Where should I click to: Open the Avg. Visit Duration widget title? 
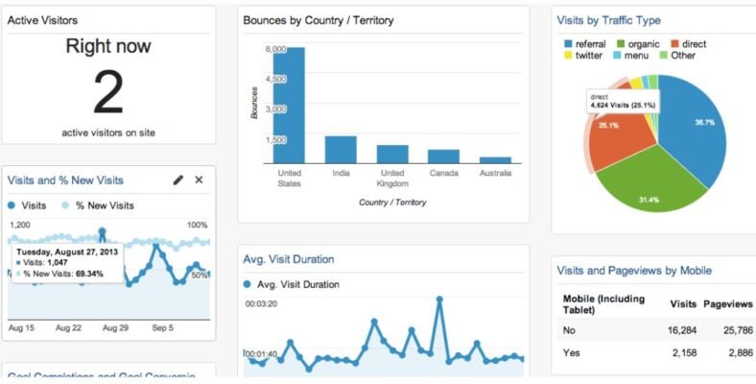pyautogui.click(x=289, y=259)
